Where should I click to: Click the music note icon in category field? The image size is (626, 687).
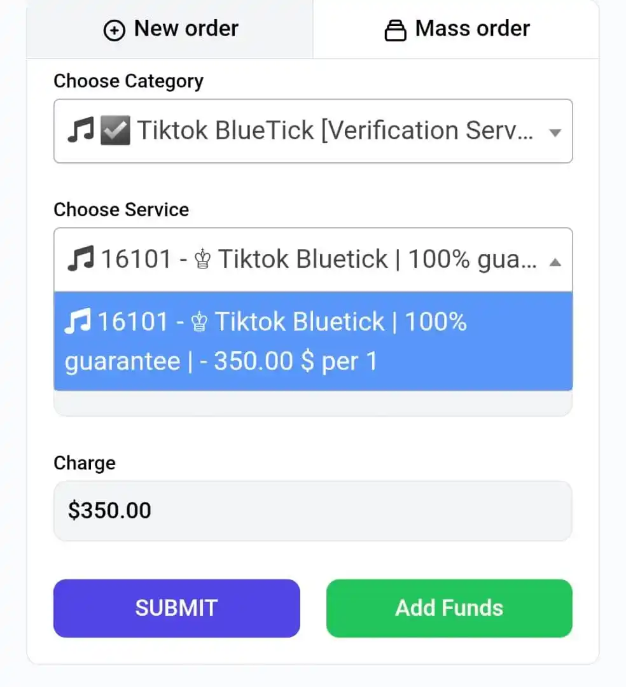(x=81, y=130)
